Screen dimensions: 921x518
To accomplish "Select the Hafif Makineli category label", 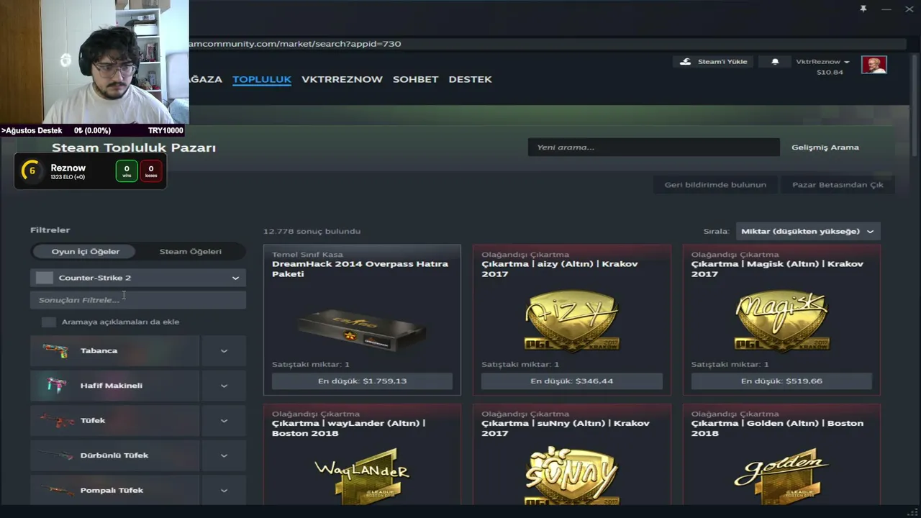I will 112,386.
